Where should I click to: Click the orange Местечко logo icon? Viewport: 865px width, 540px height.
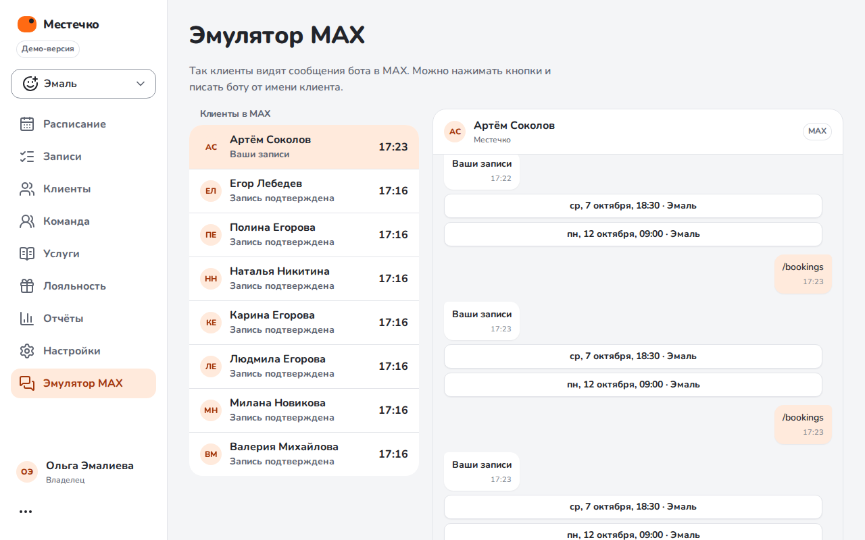tap(27, 24)
